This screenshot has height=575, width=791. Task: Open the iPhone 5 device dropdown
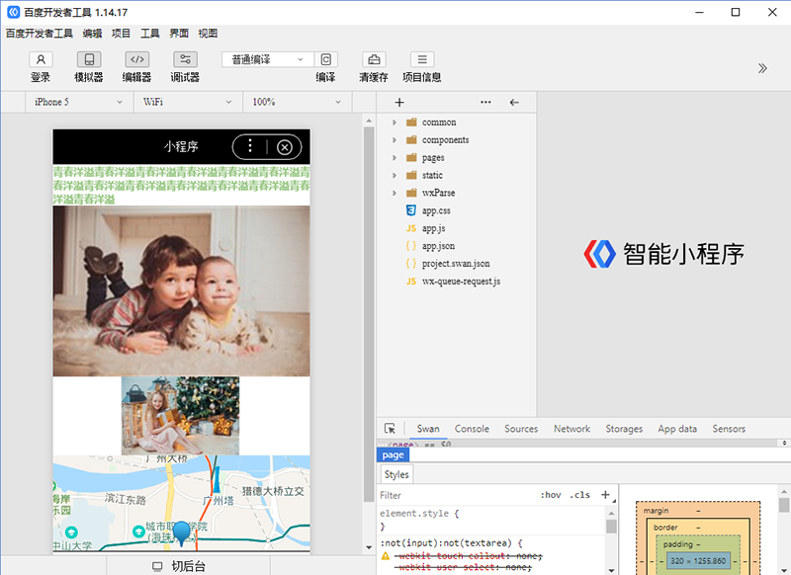[x=77, y=102]
